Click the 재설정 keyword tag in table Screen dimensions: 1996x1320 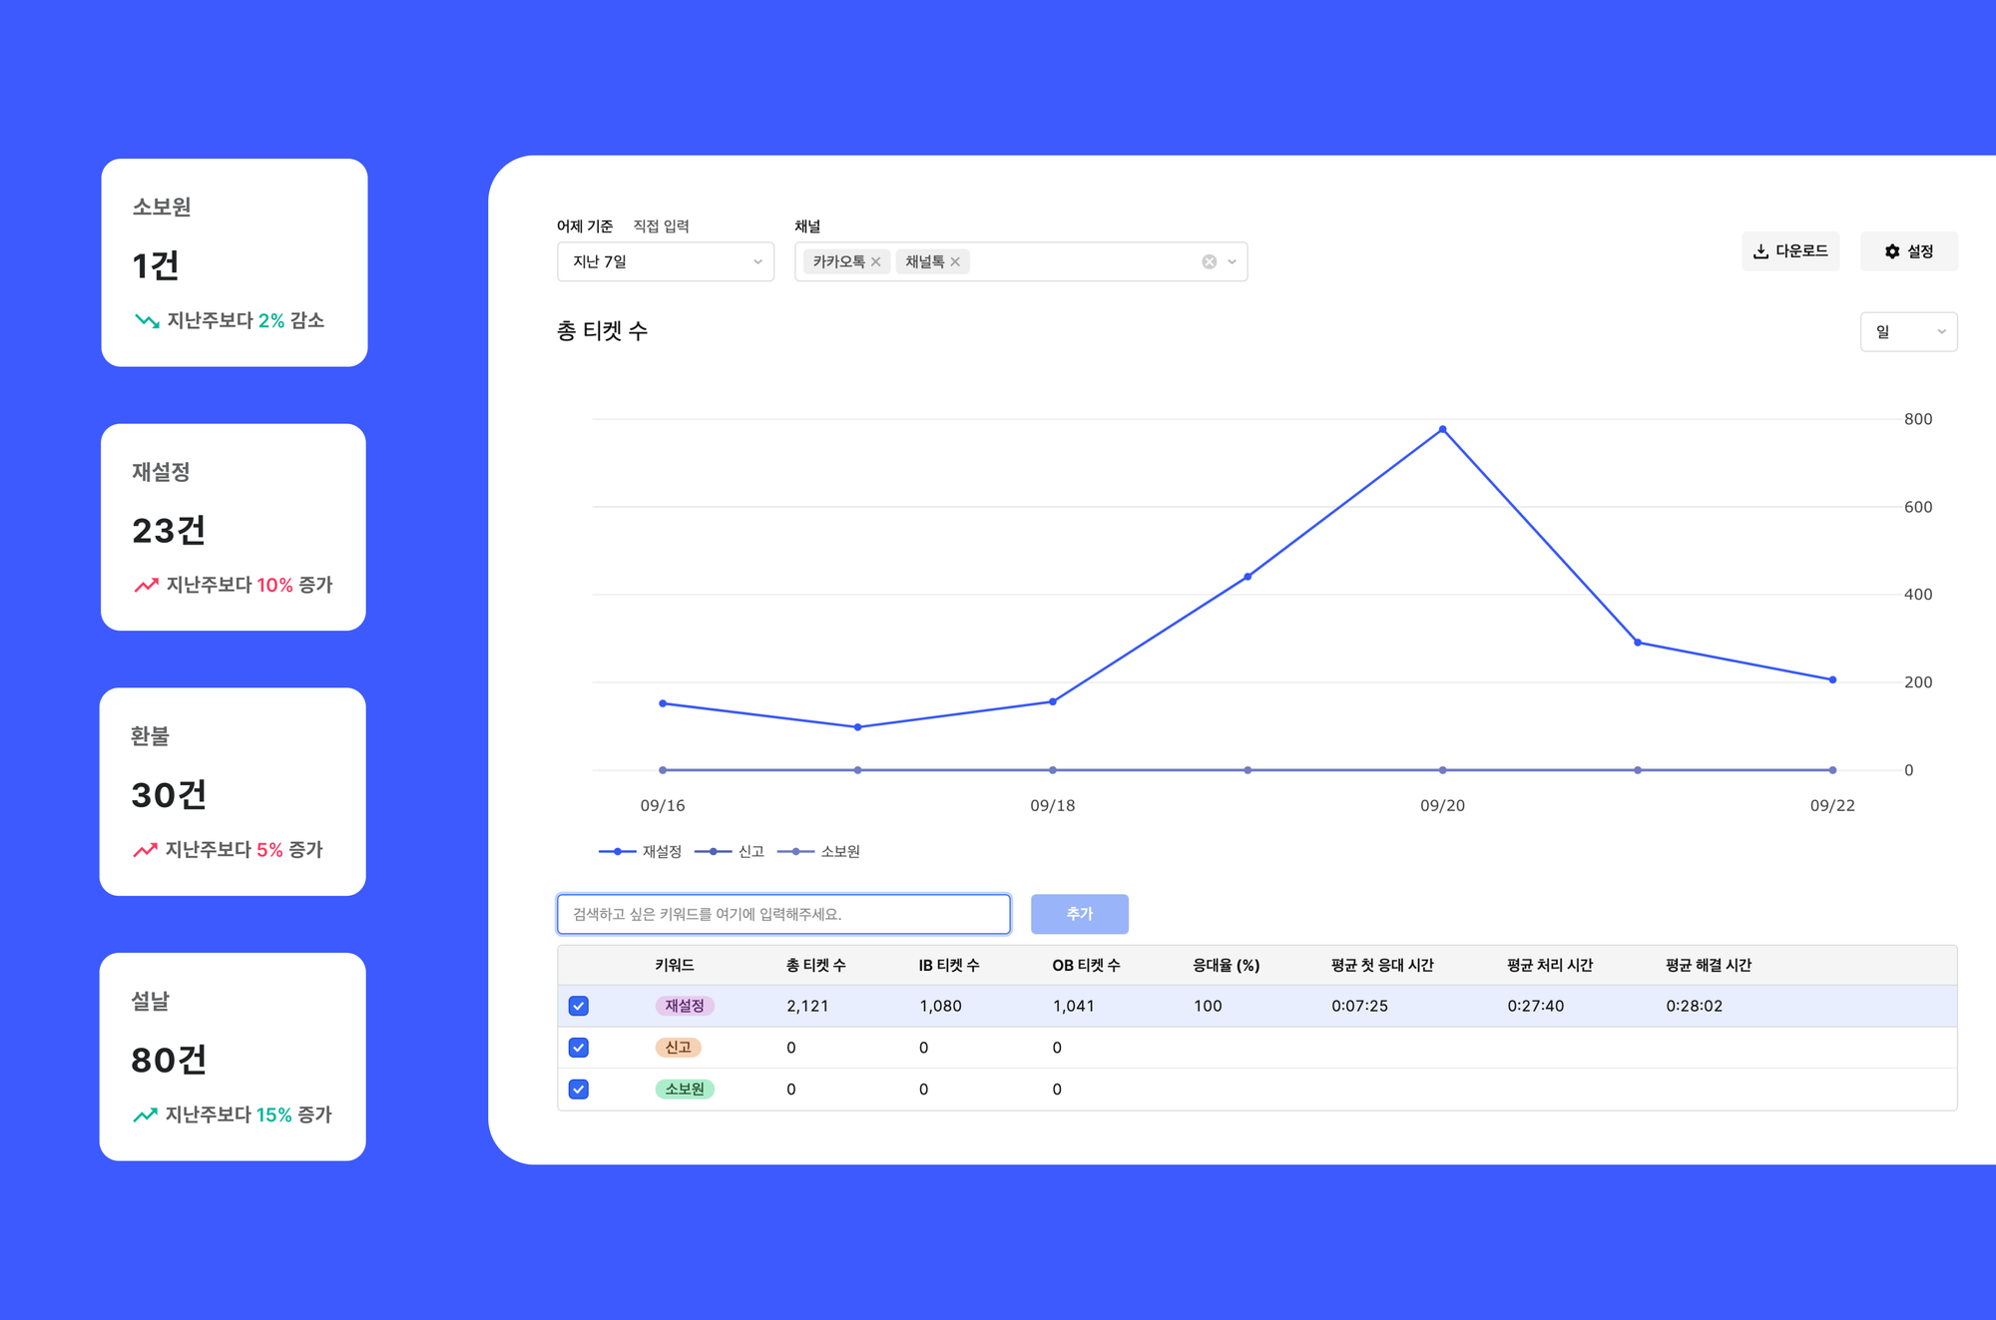685,1006
